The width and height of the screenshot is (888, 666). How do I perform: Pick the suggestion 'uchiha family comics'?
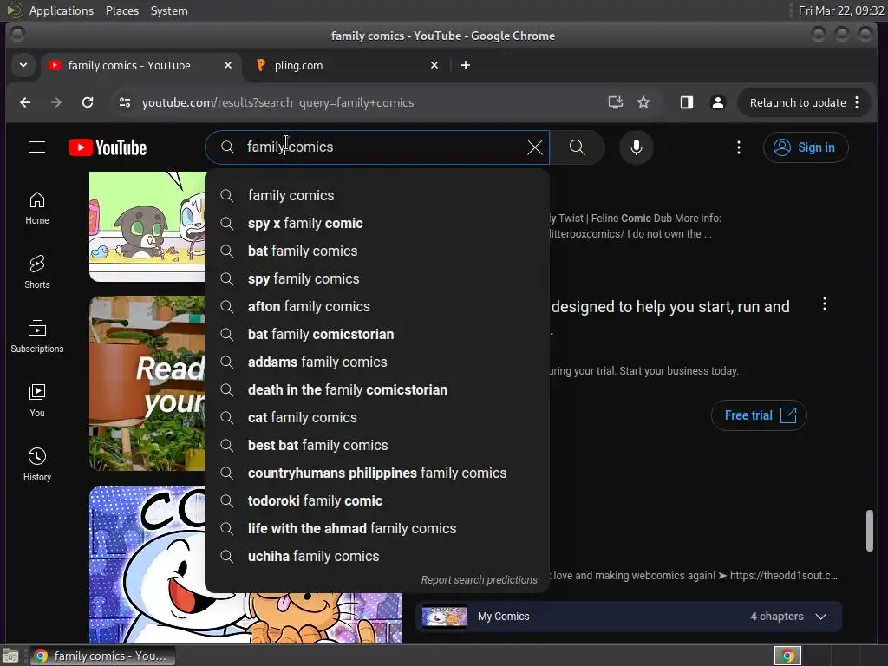tap(377, 556)
